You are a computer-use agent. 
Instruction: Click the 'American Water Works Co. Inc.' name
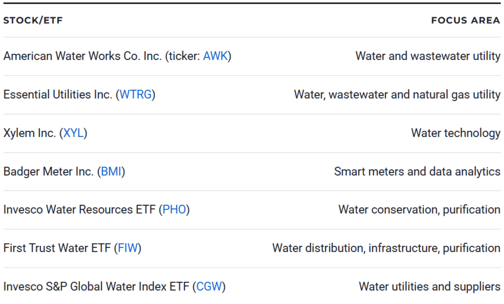click(82, 56)
